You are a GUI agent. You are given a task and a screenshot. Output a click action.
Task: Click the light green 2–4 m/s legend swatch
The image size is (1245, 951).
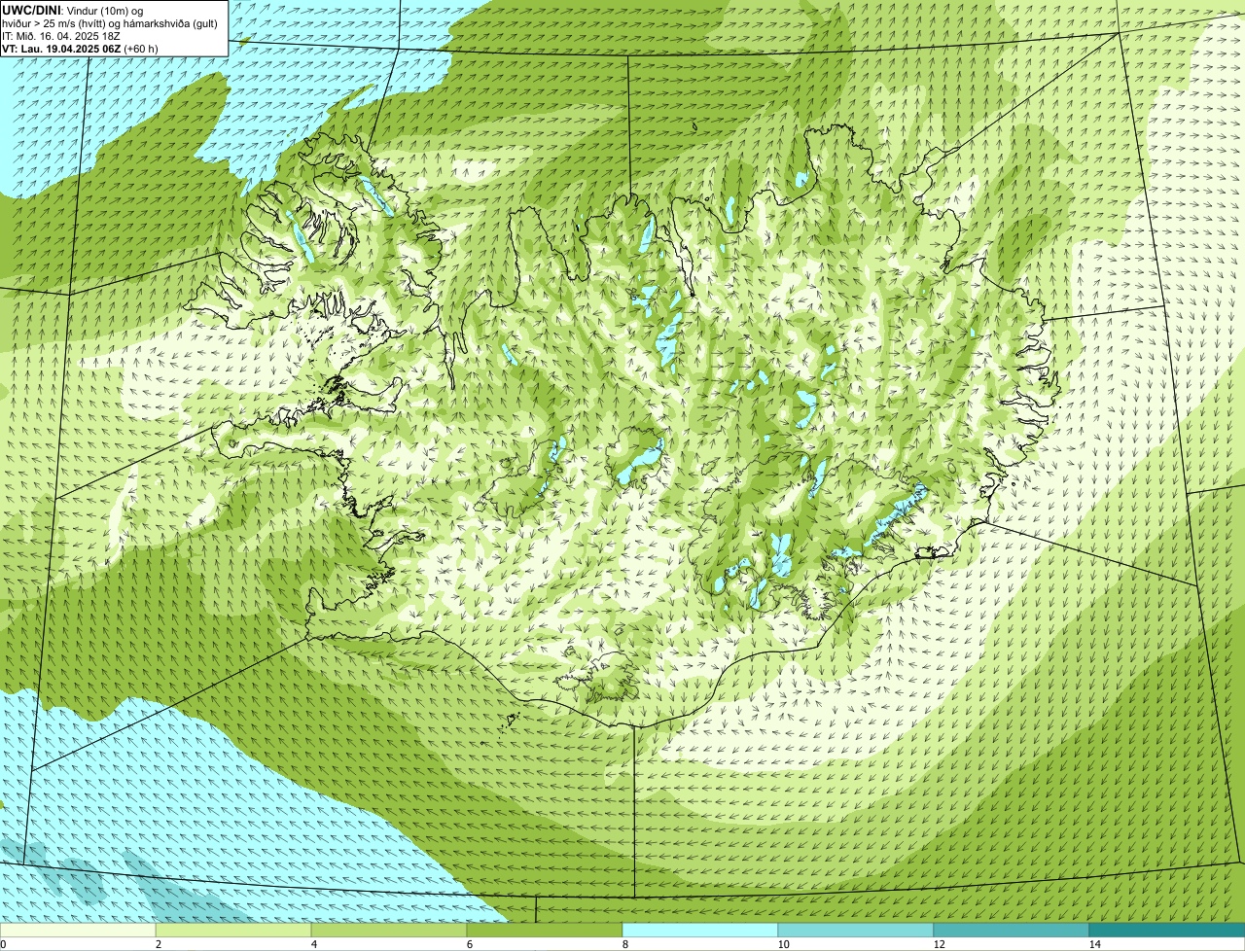pyautogui.click(x=233, y=930)
